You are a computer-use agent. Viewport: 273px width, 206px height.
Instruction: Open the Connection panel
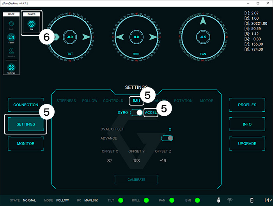click(x=26, y=105)
